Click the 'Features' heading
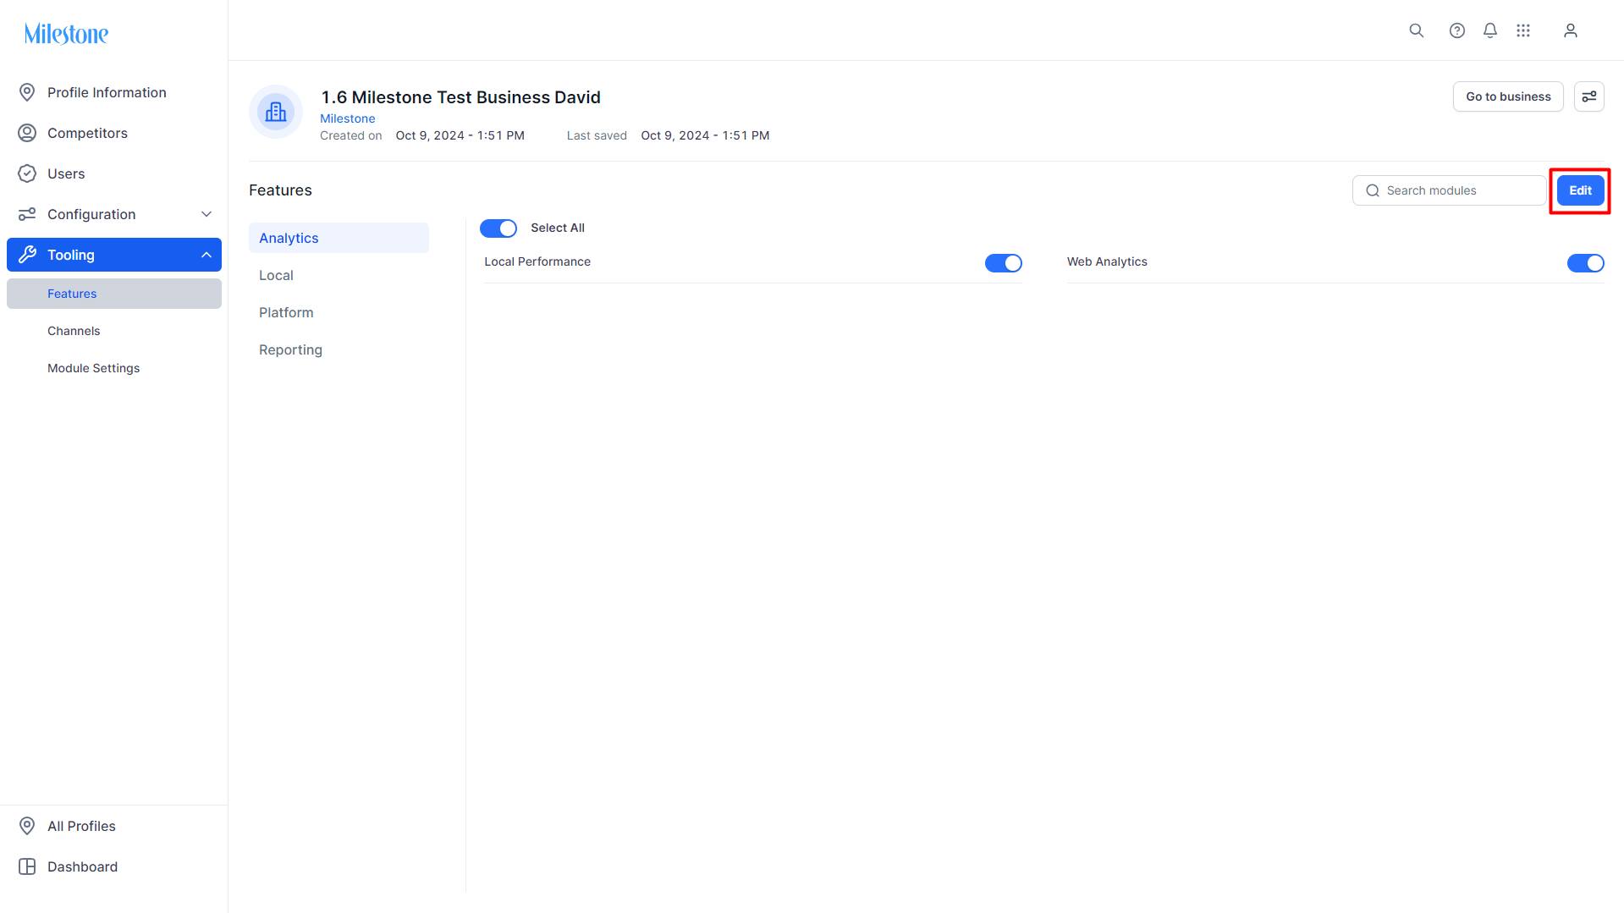Viewport: 1624px width, 913px height. click(x=280, y=190)
